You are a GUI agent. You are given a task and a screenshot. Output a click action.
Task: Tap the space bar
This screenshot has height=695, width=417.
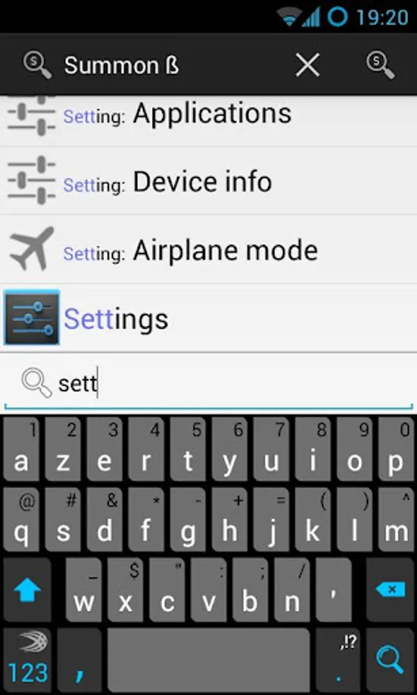(x=208, y=660)
